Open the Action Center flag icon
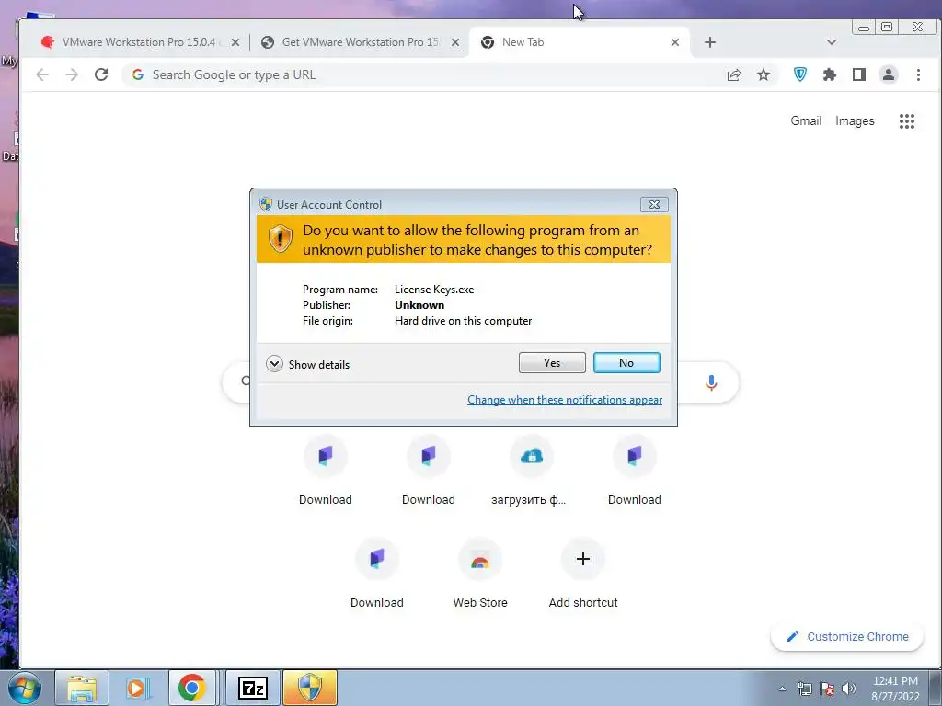This screenshot has height=706, width=942. [827, 689]
